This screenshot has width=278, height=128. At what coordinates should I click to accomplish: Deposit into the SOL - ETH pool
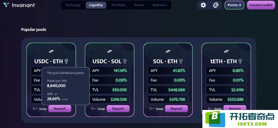176,109
